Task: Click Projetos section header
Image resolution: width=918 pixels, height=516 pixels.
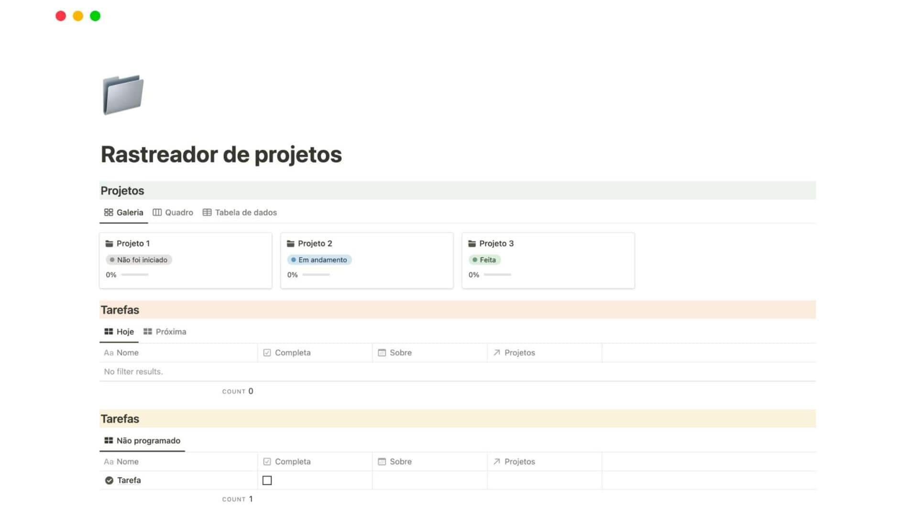Action: tap(122, 190)
